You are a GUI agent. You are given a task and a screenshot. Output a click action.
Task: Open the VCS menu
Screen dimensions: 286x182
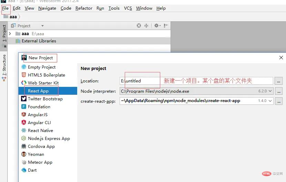tap(128, 8)
